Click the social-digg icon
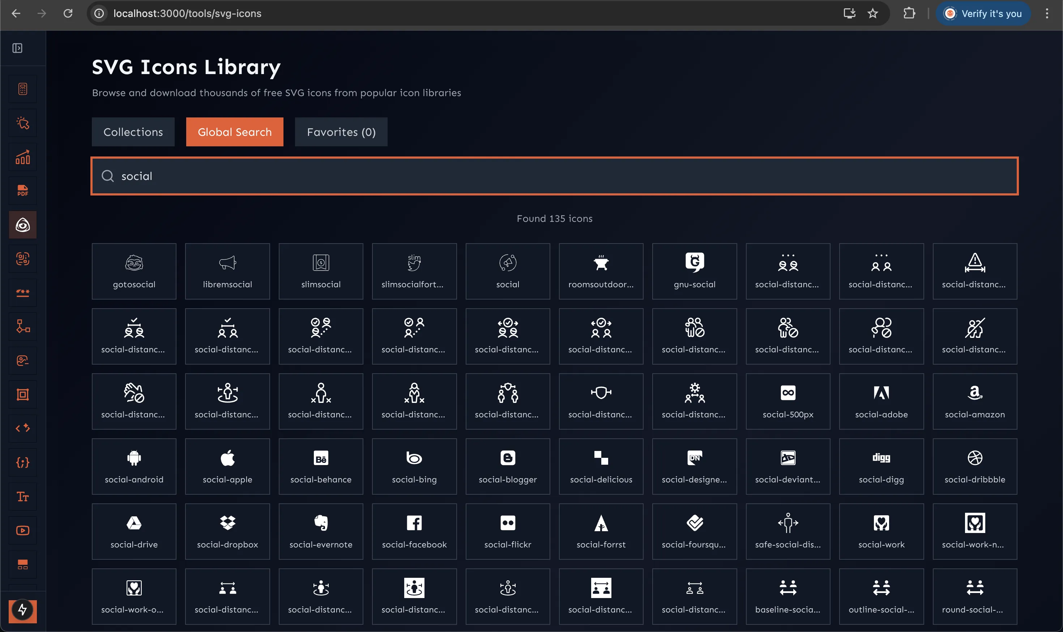This screenshot has width=1063, height=632. coord(881,466)
